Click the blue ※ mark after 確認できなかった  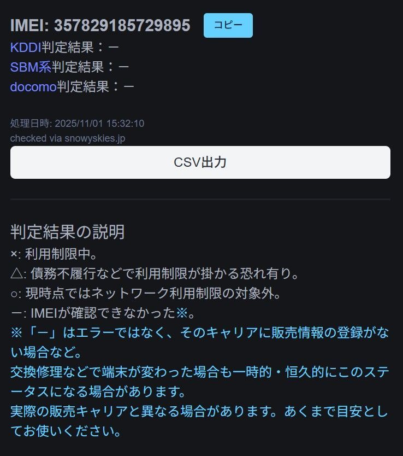[182, 313]
